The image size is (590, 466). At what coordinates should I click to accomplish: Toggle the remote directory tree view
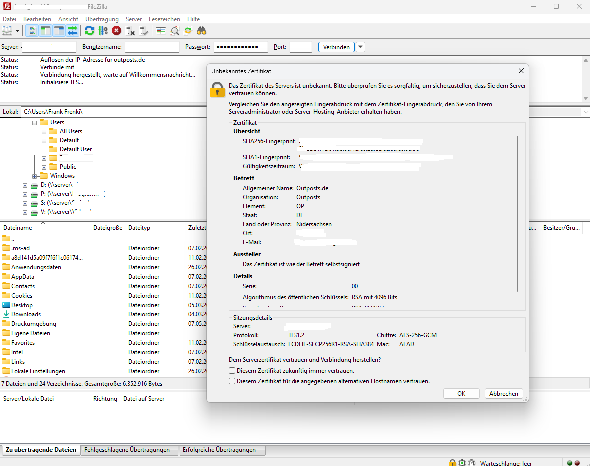[59, 31]
